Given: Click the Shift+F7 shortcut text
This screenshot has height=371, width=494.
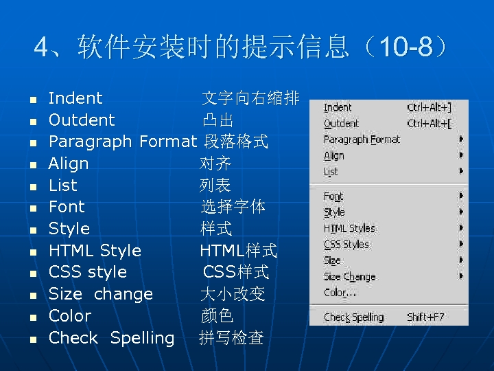Looking at the screenshot, I should pos(425,317).
